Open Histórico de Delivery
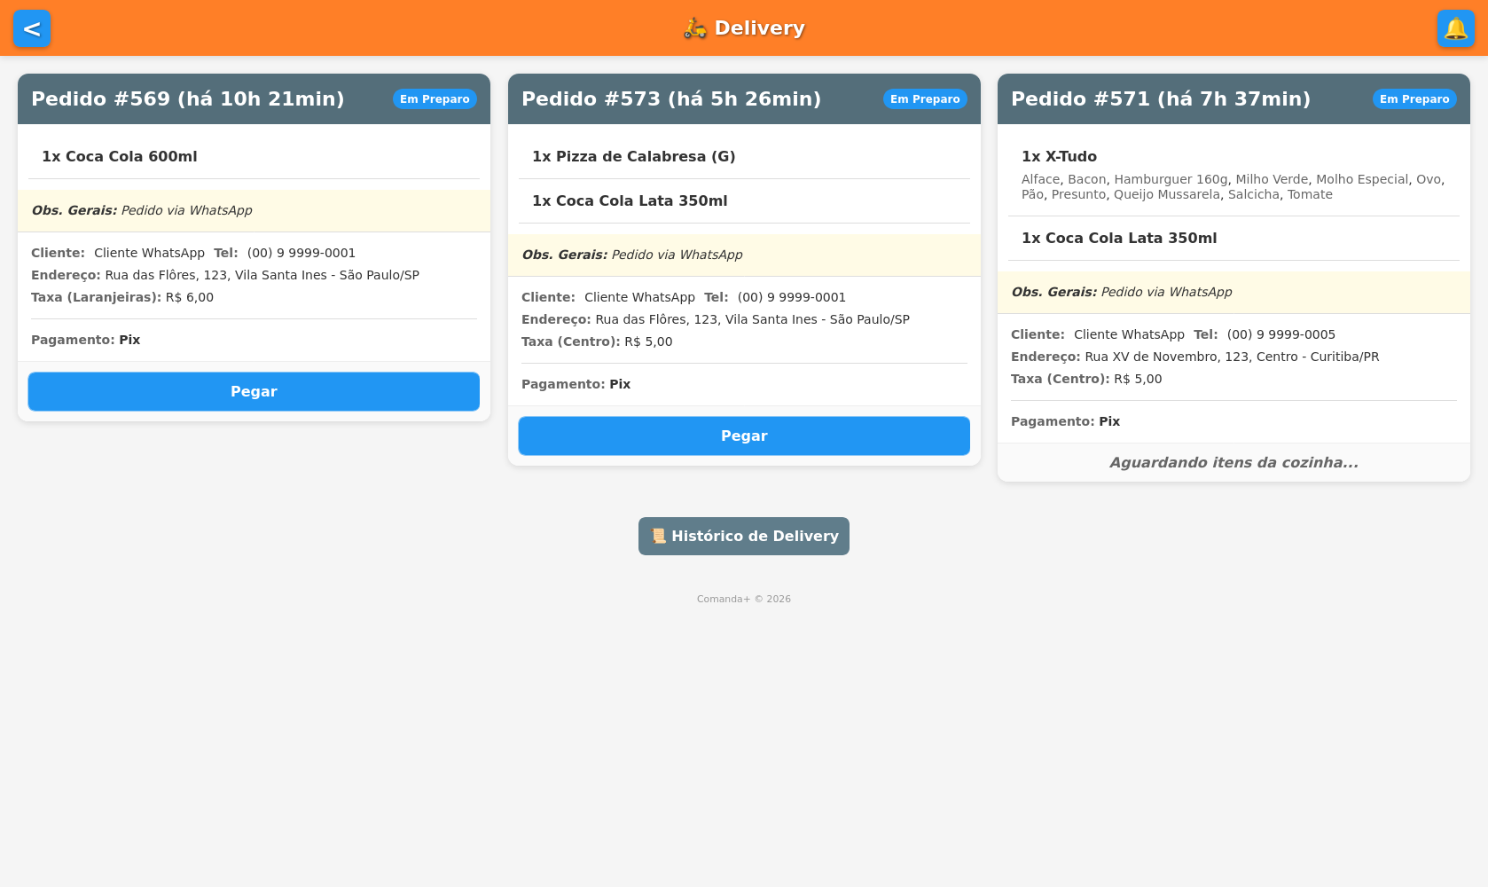This screenshot has width=1488, height=887. (x=743, y=536)
